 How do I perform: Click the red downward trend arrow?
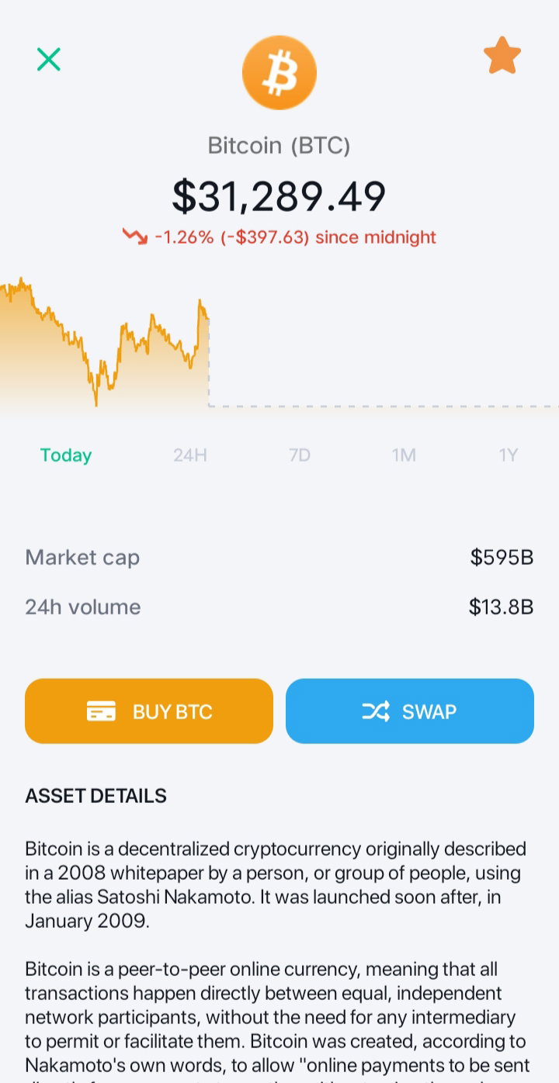[x=135, y=237]
